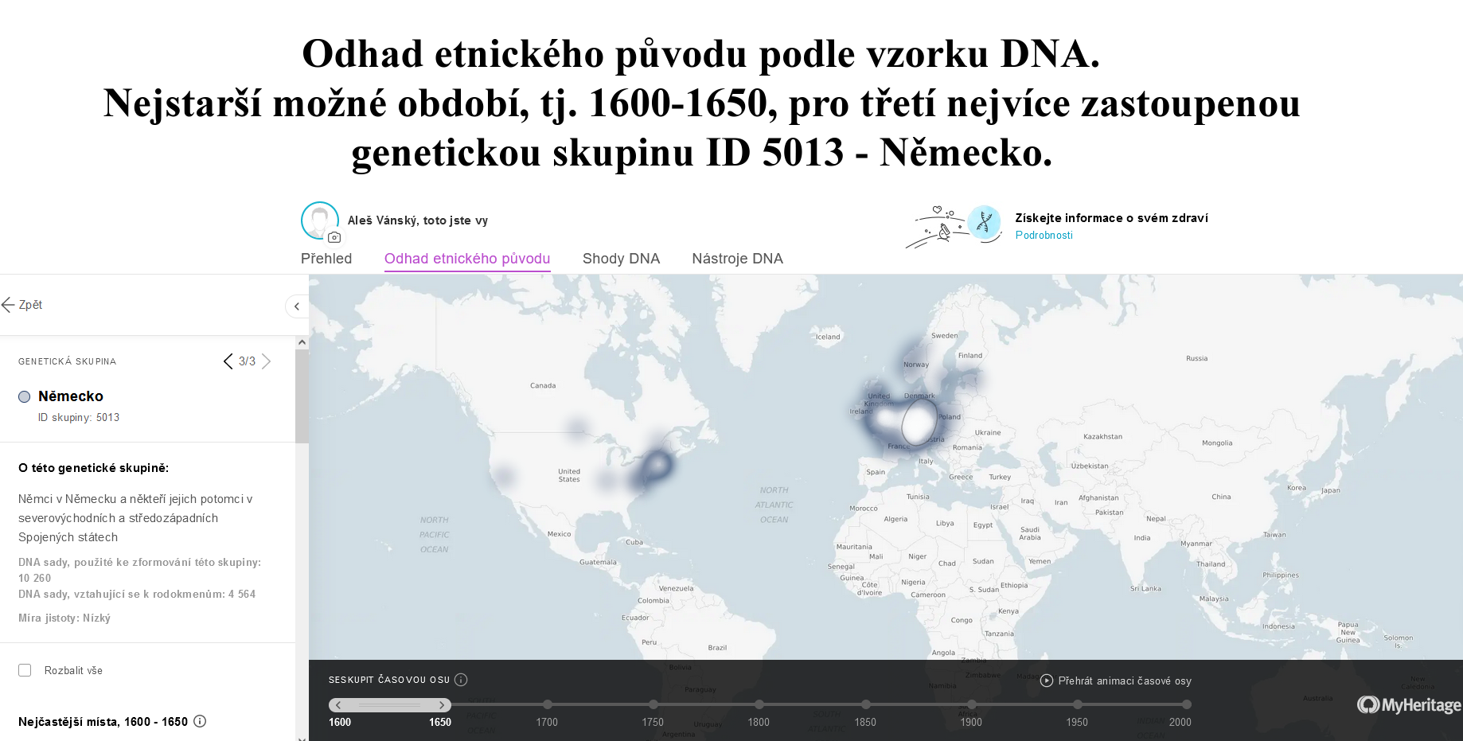Screen dimensions: 1463x741
Task: Move timeline range slider right arrow
Action: tap(442, 705)
